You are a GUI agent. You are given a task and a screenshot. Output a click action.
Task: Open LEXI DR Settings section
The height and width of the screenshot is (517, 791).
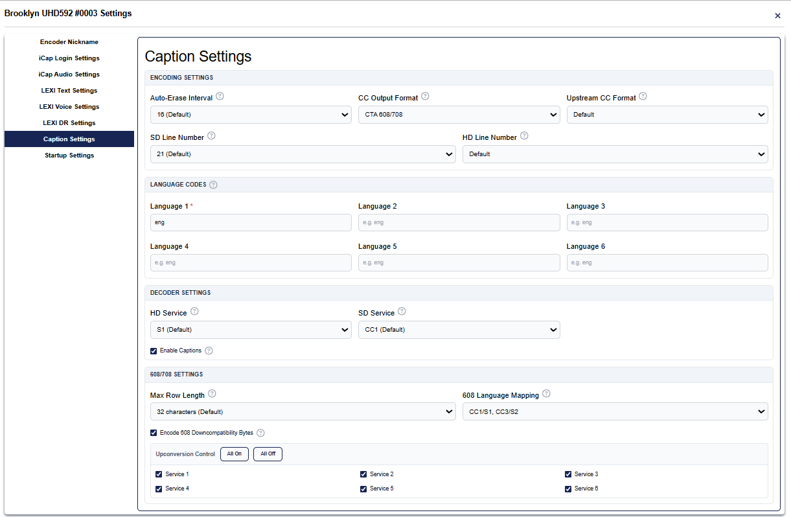pyautogui.click(x=69, y=123)
